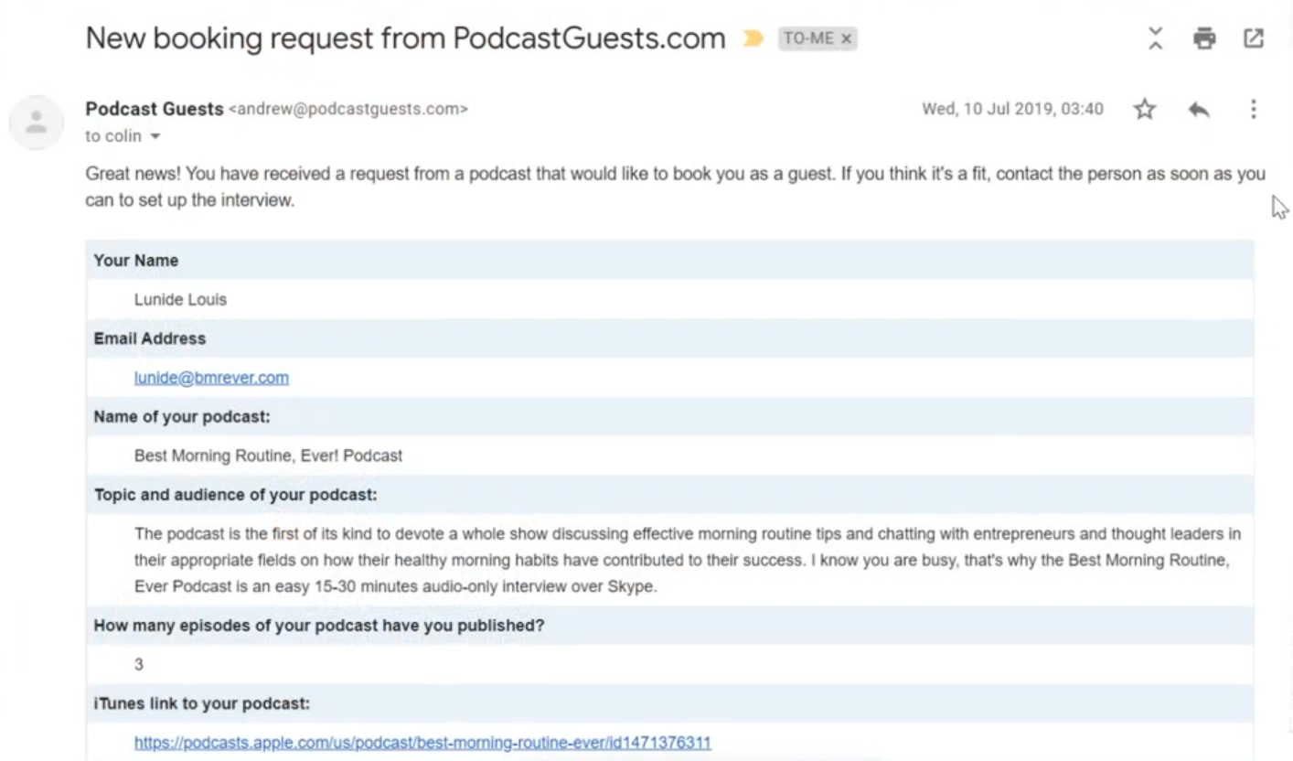Viewport: 1293px width, 761px height.
Task: Click the sender's profile avatar
Action: (x=37, y=122)
